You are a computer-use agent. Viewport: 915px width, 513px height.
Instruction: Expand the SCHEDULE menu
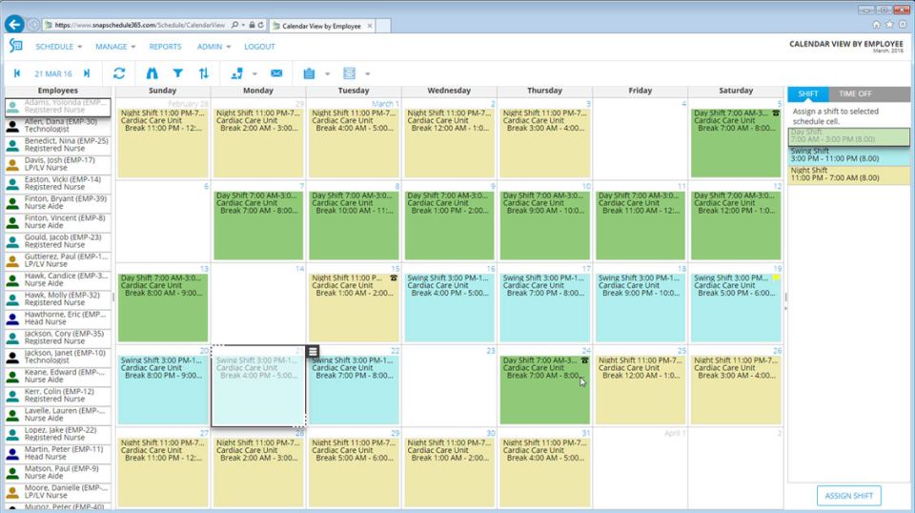[58, 47]
